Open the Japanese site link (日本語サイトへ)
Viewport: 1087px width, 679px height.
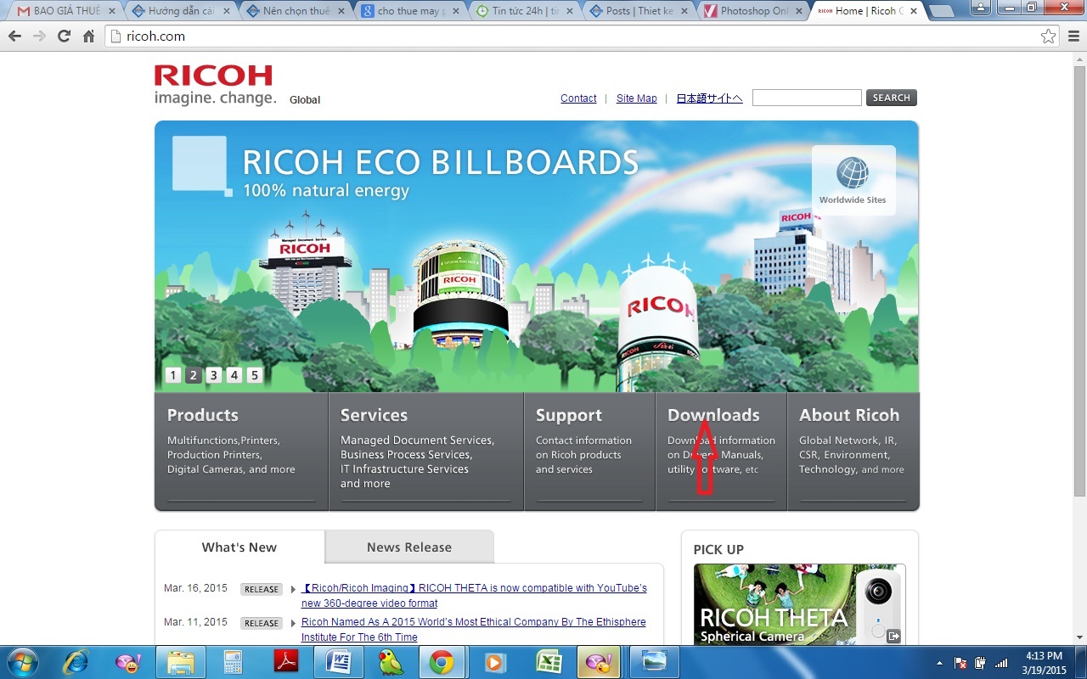pyautogui.click(x=710, y=98)
